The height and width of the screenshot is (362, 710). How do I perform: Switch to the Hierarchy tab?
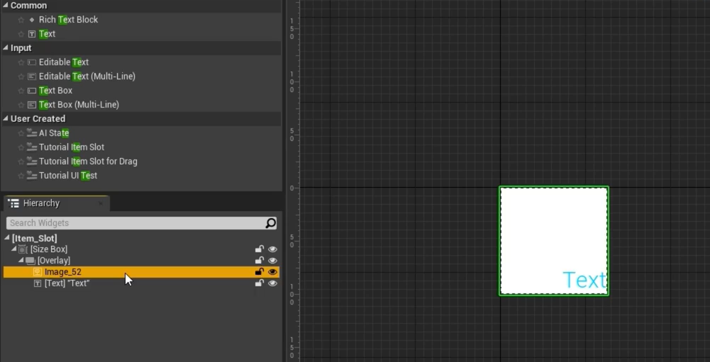click(x=56, y=203)
